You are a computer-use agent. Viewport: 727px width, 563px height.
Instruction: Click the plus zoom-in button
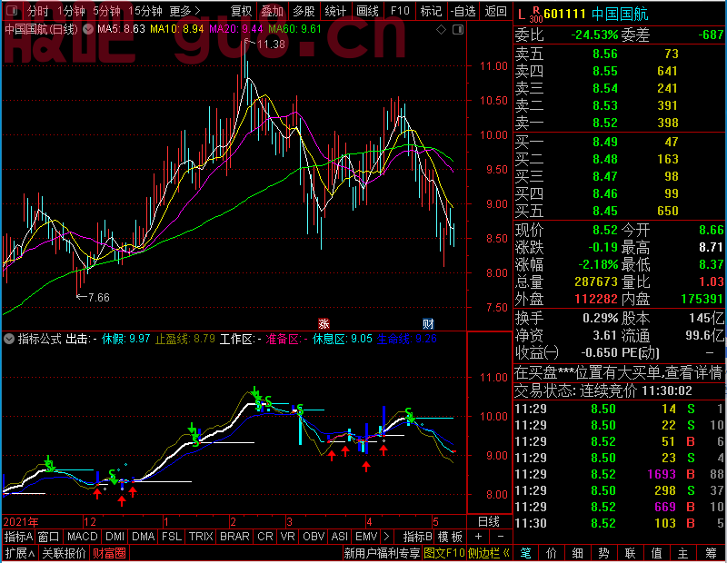[x=479, y=537]
